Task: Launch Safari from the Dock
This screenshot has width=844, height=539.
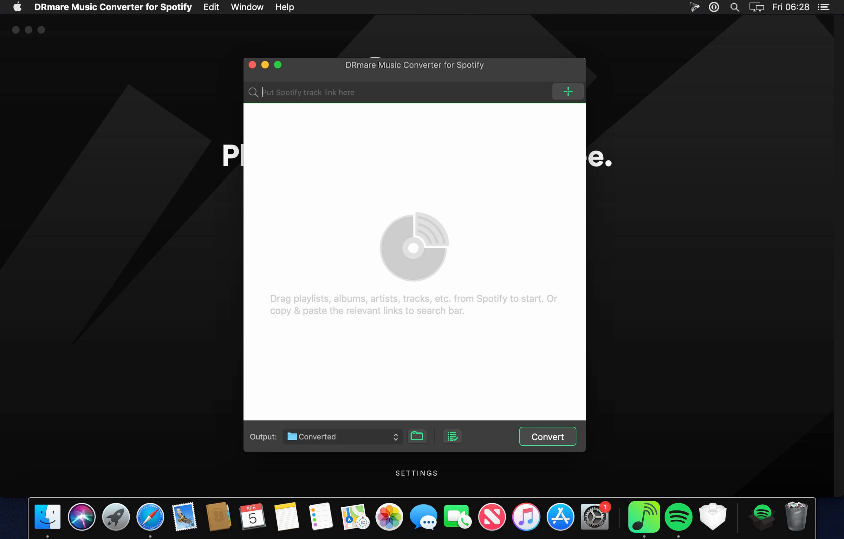Action: pos(150,516)
